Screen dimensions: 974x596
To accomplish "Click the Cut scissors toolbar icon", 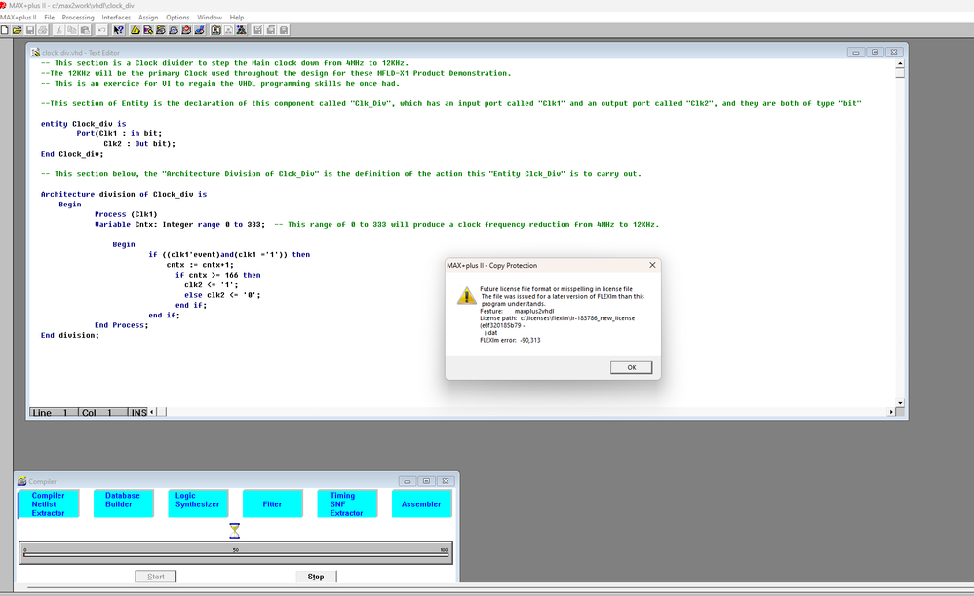I will (59, 30).
